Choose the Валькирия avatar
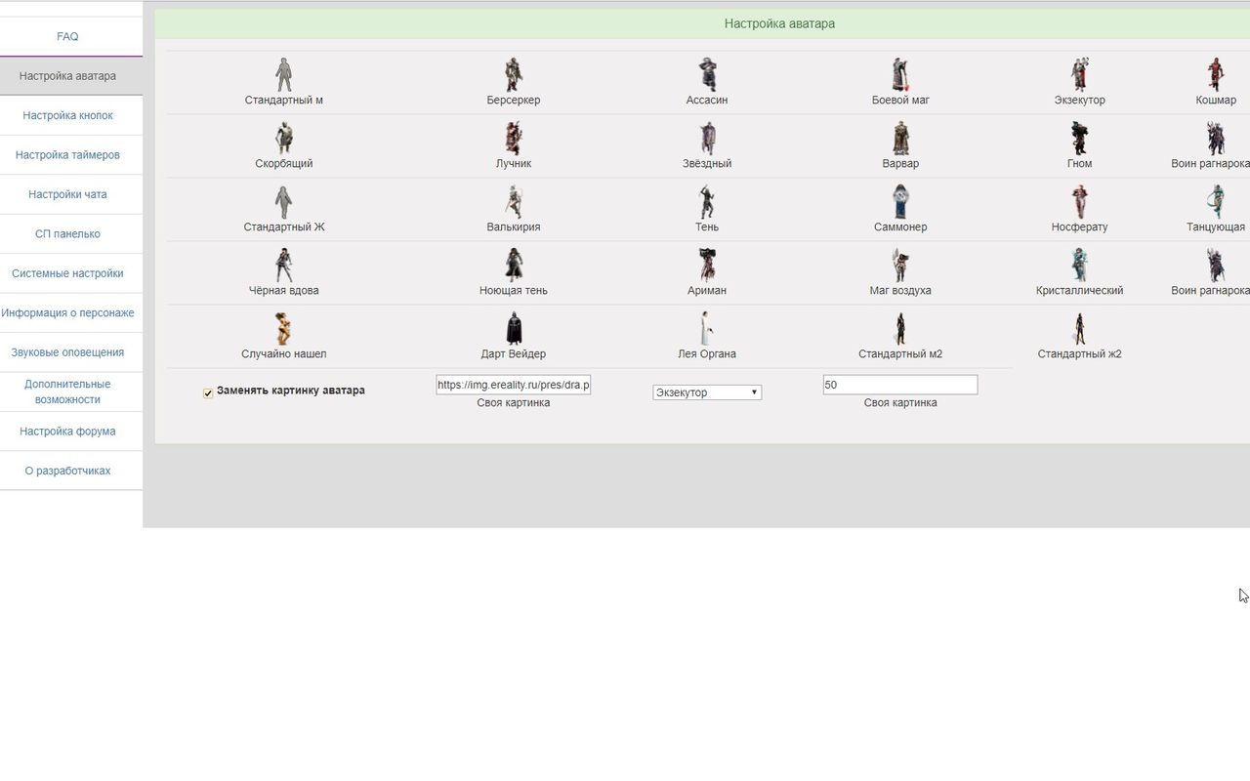 point(513,202)
